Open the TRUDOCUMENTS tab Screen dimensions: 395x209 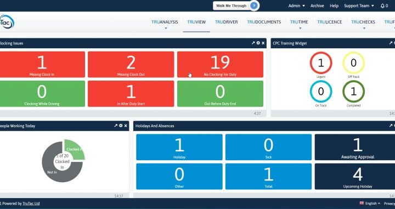coord(264,22)
